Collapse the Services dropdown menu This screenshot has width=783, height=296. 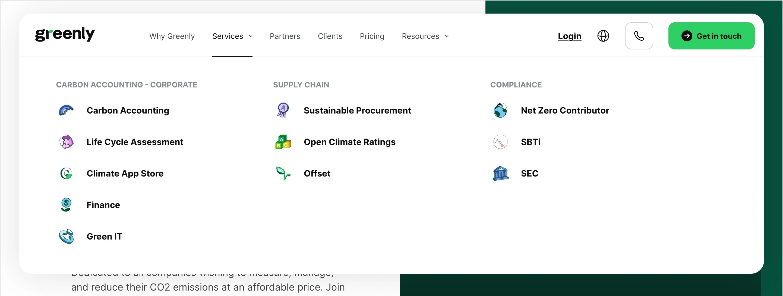(228, 36)
